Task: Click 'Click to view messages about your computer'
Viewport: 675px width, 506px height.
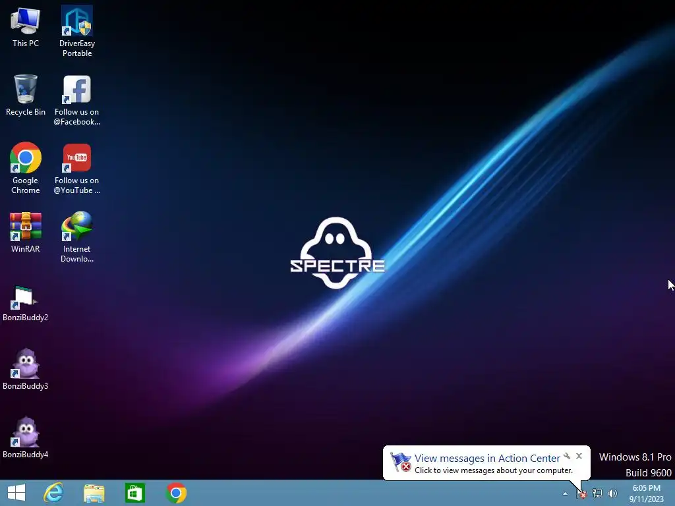Action: (493, 470)
